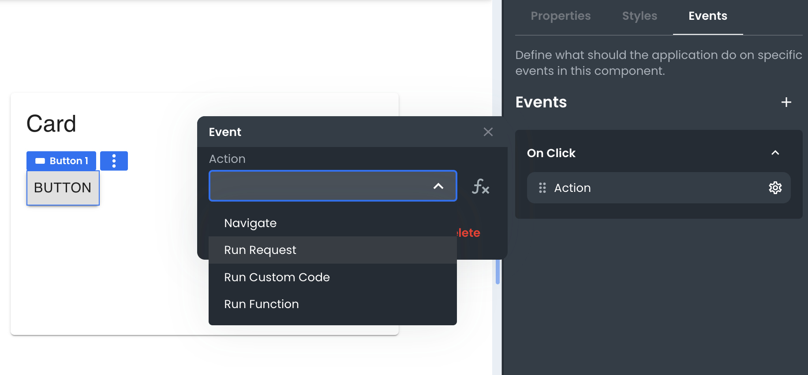The height and width of the screenshot is (375, 808).
Task: Open Action settings gear icon
Action: pos(775,188)
